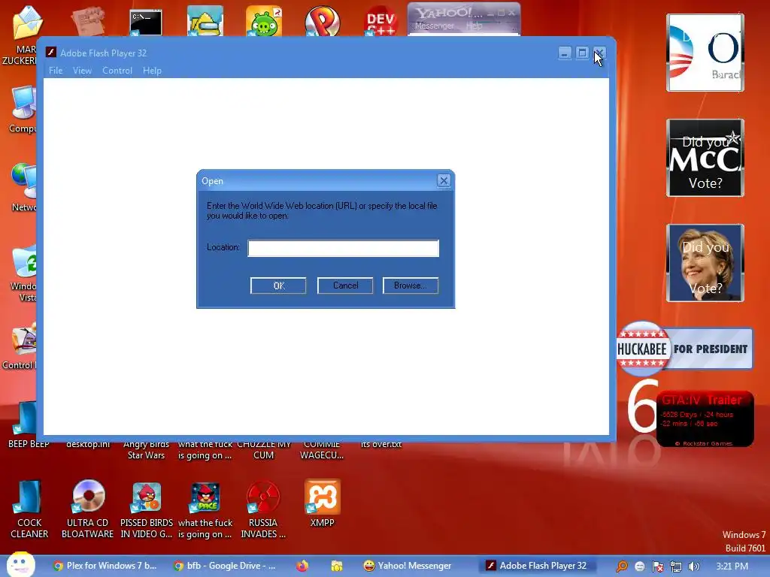This screenshot has height=577, width=770.
Task: Select the green pig Bad Piggies icon
Action: tap(264, 22)
